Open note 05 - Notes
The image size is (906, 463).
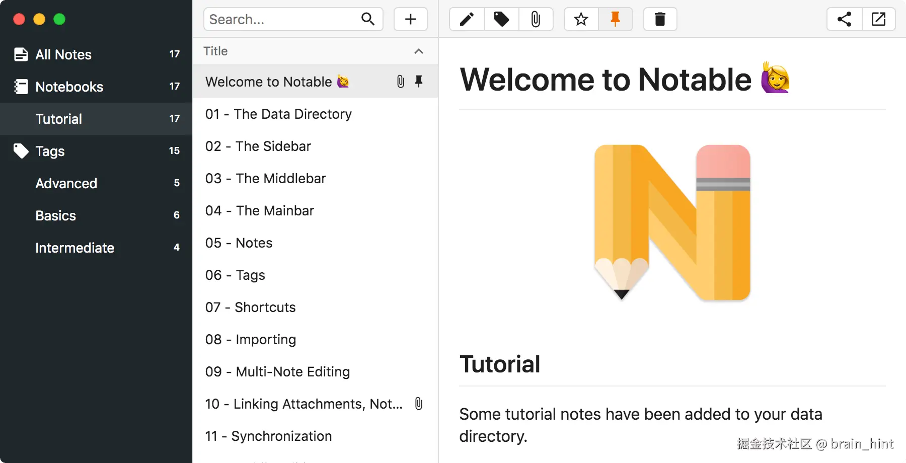click(316, 243)
